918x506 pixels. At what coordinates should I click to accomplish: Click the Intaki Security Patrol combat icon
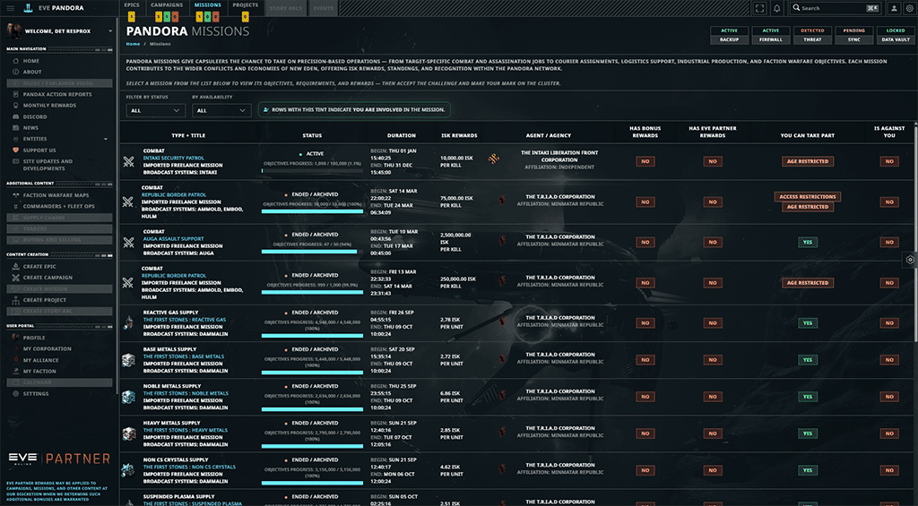pyautogui.click(x=128, y=162)
